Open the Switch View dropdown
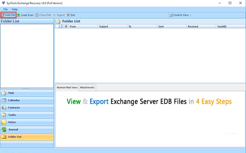246x153 pixels. 180,15
